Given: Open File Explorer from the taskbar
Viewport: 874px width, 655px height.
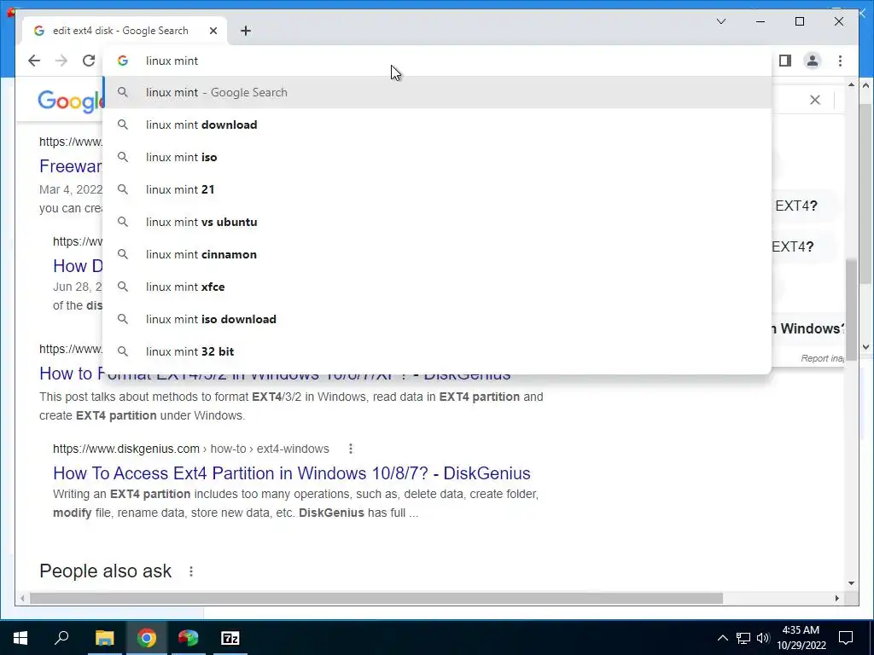Looking at the screenshot, I should pyautogui.click(x=104, y=638).
